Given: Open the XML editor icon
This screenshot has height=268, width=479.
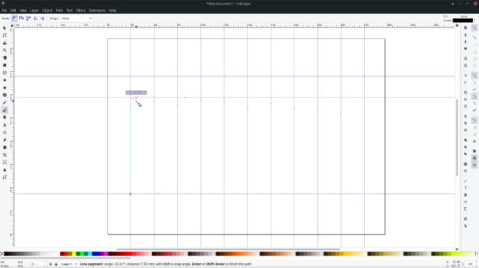Looking at the screenshot, I should click(x=465, y=202).
